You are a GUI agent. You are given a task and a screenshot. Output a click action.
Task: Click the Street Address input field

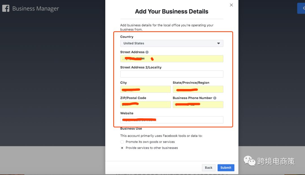coord(172,59)
